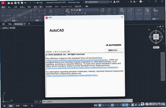Select the Polyline (多段线) draw tool
Image resolution: width=166 pixels, height=108 pixels.
point(9,13)
